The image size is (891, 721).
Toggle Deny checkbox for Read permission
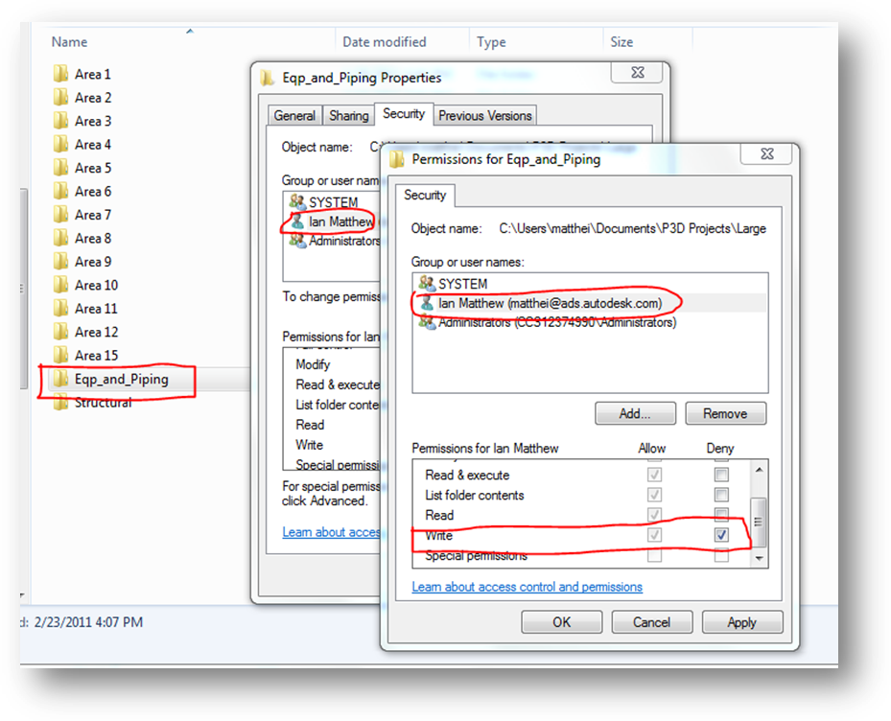[721, 515]
